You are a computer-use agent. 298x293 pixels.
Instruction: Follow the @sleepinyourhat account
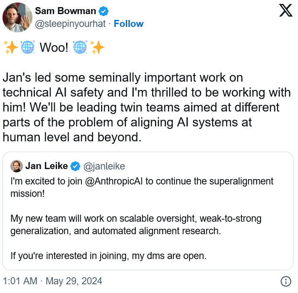coord(128,24)
